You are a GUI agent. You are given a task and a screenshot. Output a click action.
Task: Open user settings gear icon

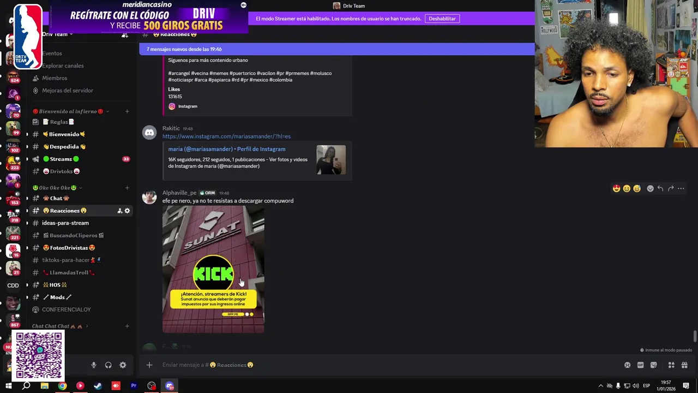point(123,365)
